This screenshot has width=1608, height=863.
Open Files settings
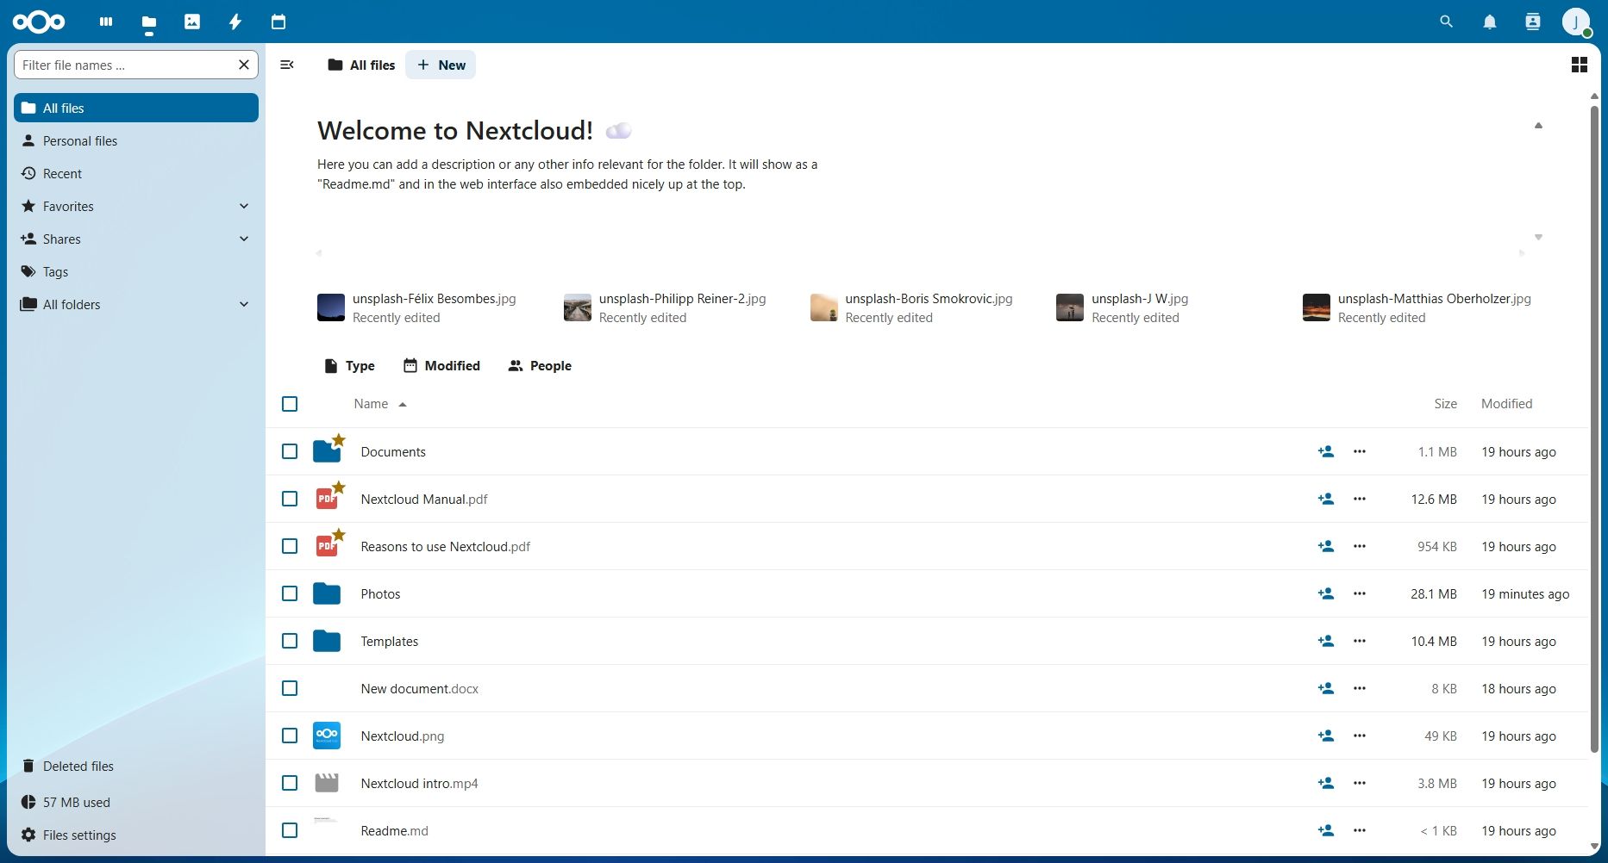[x=78, y=835]
